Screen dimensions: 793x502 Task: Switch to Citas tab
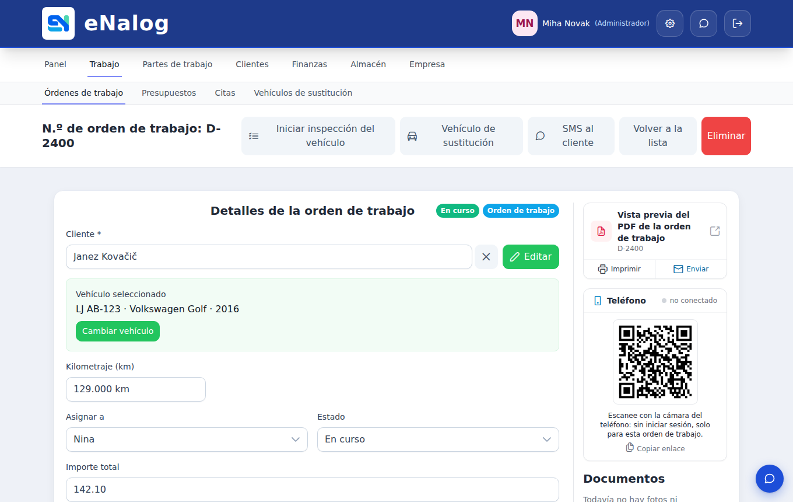(225, 93)
